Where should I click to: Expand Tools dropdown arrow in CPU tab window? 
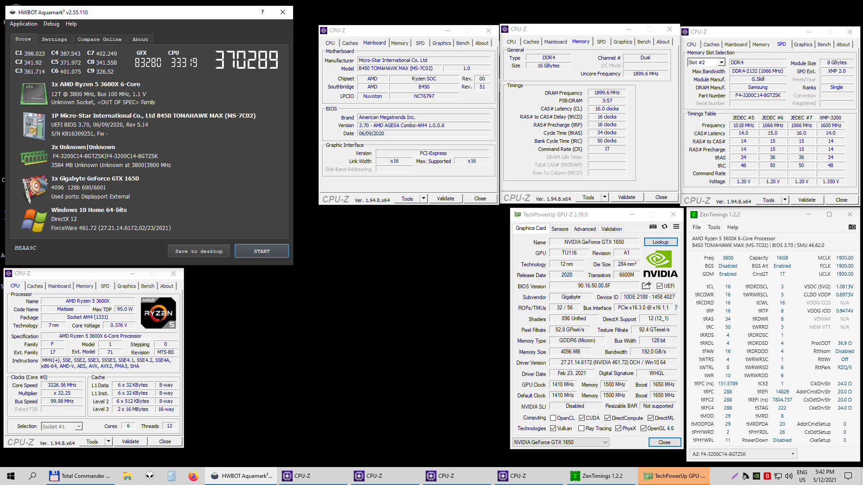(108, 441)
